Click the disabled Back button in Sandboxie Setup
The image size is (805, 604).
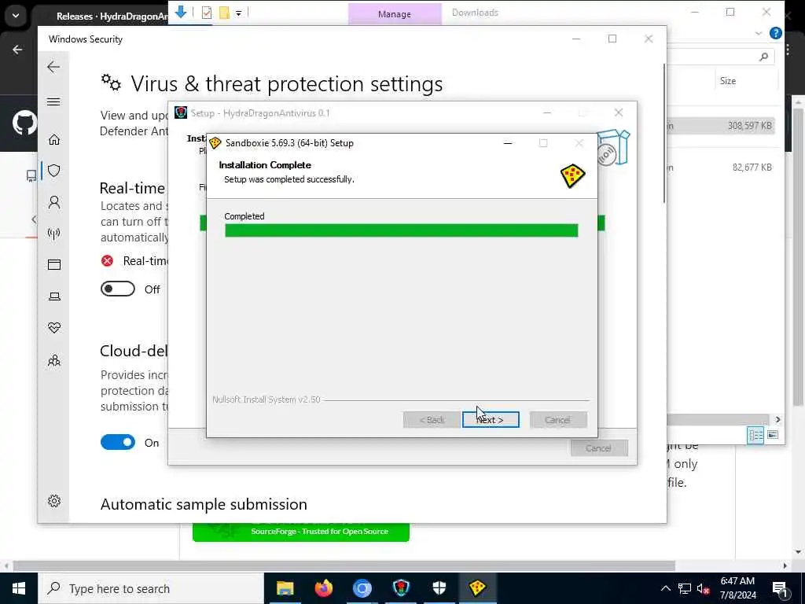pos(432,420)
